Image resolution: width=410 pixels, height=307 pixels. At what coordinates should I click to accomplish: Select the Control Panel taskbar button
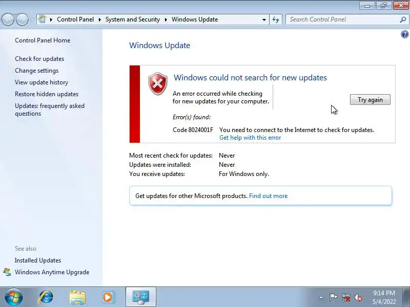(x=140, y=297)
